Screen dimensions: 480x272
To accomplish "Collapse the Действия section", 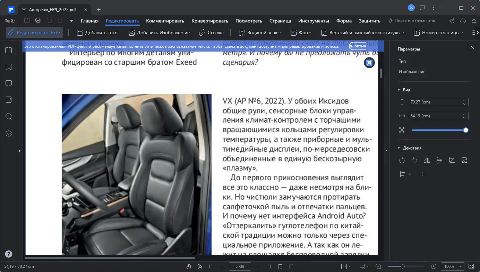I will click(399, 148).
